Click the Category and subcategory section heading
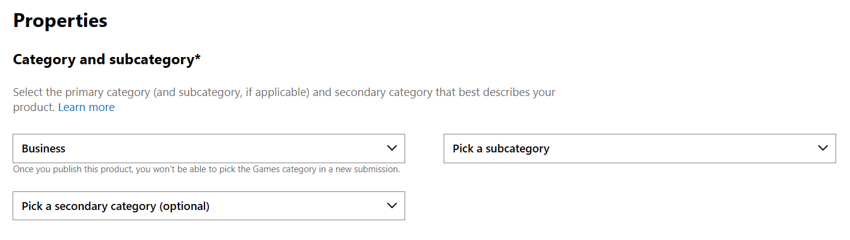 coord(103,59)
